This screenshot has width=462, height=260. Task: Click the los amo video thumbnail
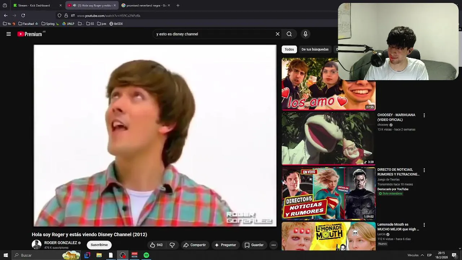click(x=328, y=84)
